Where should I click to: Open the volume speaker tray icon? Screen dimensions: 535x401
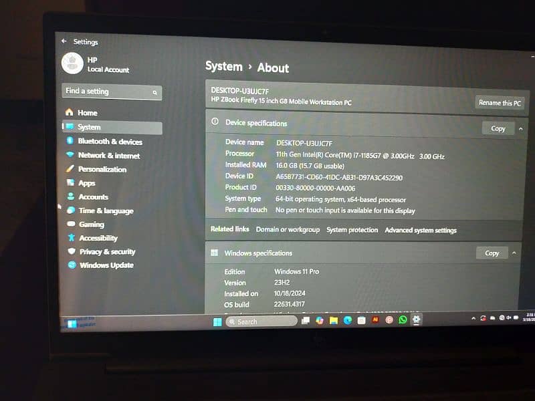click(x=509, y=317)
